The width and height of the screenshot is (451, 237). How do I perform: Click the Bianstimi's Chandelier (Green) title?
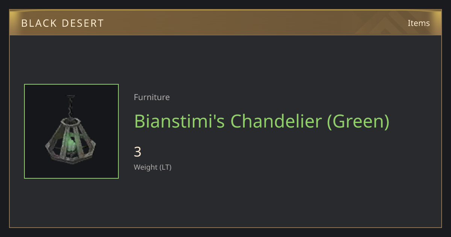(x=262, y=121)
